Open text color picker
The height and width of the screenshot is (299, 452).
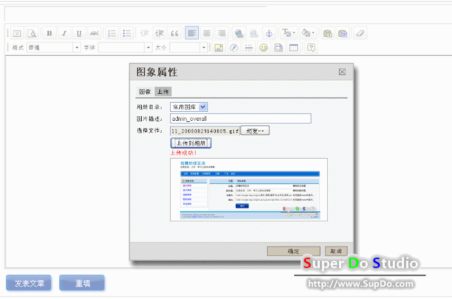[289, 33]
